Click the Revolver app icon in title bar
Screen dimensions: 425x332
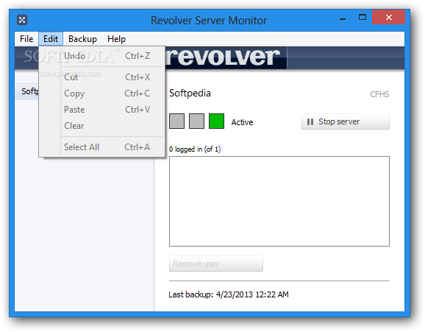point(22,20)
